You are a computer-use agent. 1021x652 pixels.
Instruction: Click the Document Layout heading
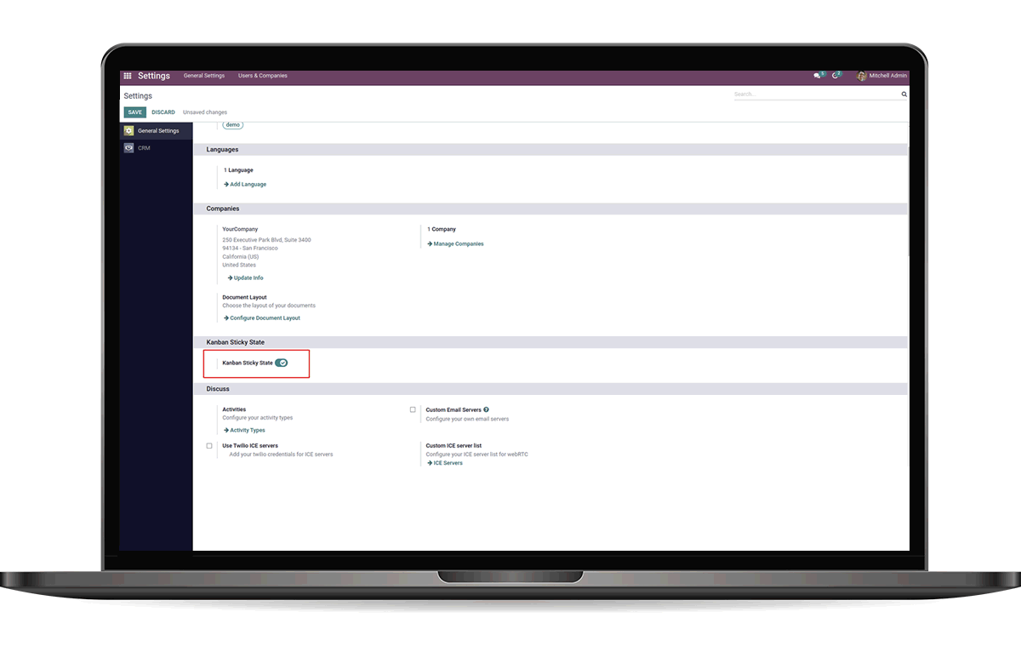(244, 297)
